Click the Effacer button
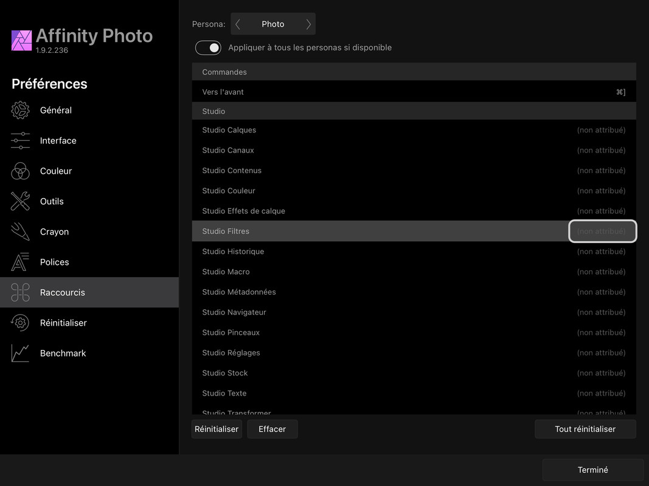The image size is (649, 486). pyautogui.click(x=272, y=430)
